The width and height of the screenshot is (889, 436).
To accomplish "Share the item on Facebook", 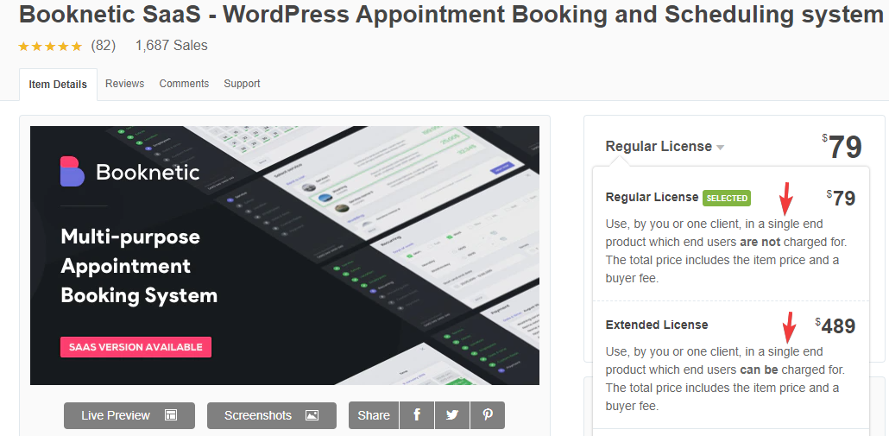I will 417,415.
